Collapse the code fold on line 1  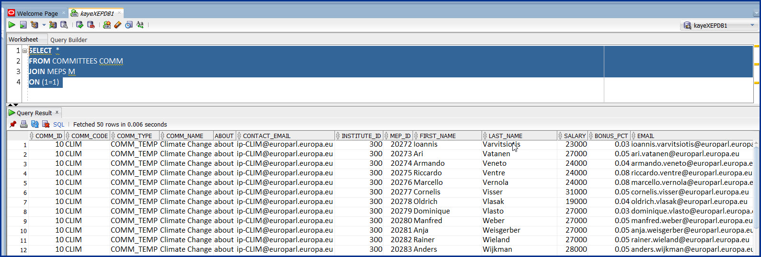(24, 51)
